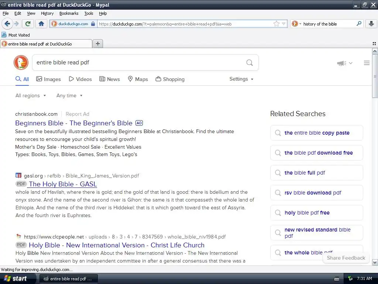This screenshot has height=284, width=378.
Task: Click the christianbook.com domain text
Action: pyautogui.click(x=37, y=114)
